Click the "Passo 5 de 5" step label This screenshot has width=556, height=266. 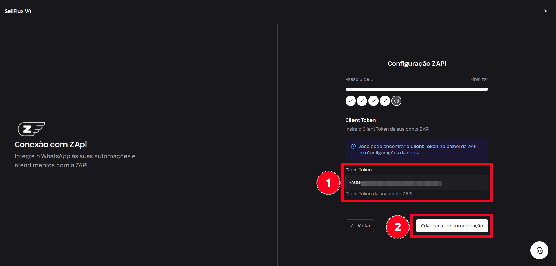click(359, 79)
